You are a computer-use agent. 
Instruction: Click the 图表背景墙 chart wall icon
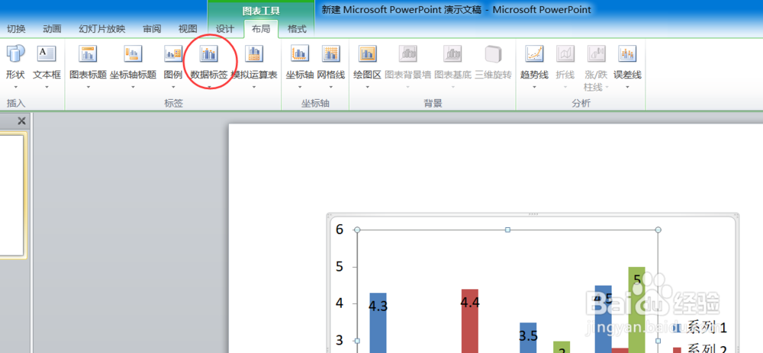pyautogui.click(x=407, y=53)
